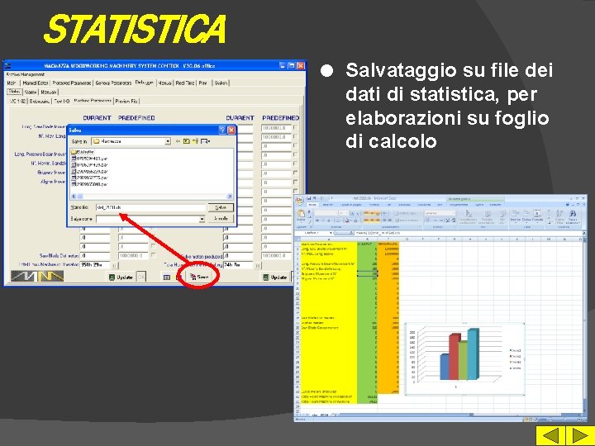Image resolution: width=595 pixels, height=446 pixels.
Task: Tick checkbox in Saw Blade Diameter row
Action: pyautogui.click(x=153, y=255)
